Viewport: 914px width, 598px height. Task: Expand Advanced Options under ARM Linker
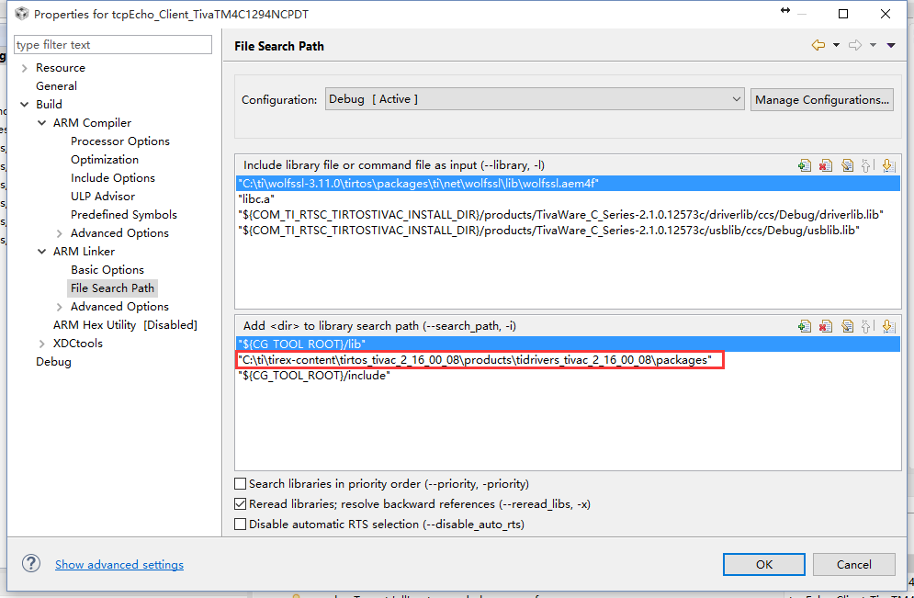60,307
